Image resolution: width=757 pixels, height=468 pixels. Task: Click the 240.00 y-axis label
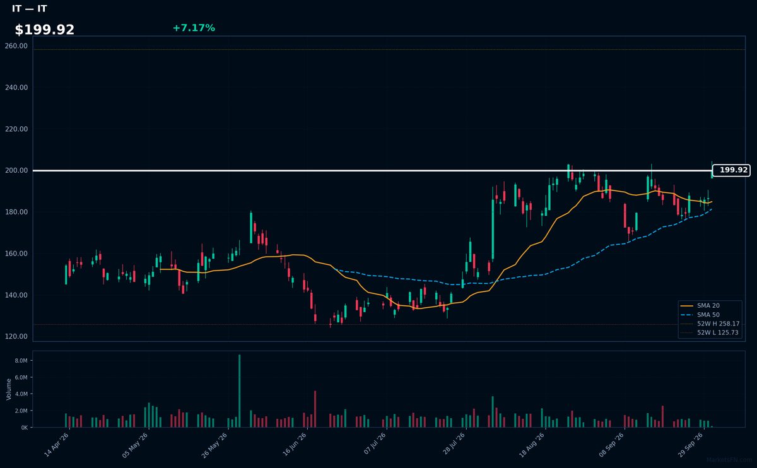click(16, 88)
